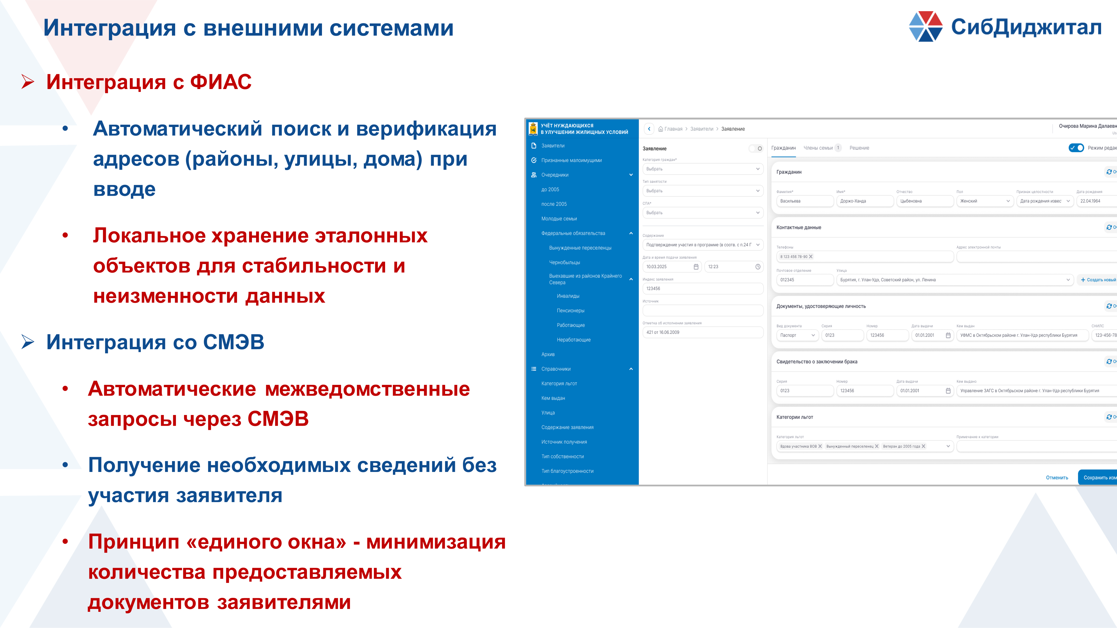
Task: Open the calendar icon in the marriage certificate date field
Action: 948,391
